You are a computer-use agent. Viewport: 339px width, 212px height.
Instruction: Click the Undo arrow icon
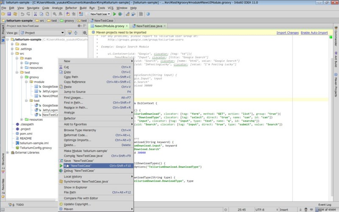click(22, 14)
